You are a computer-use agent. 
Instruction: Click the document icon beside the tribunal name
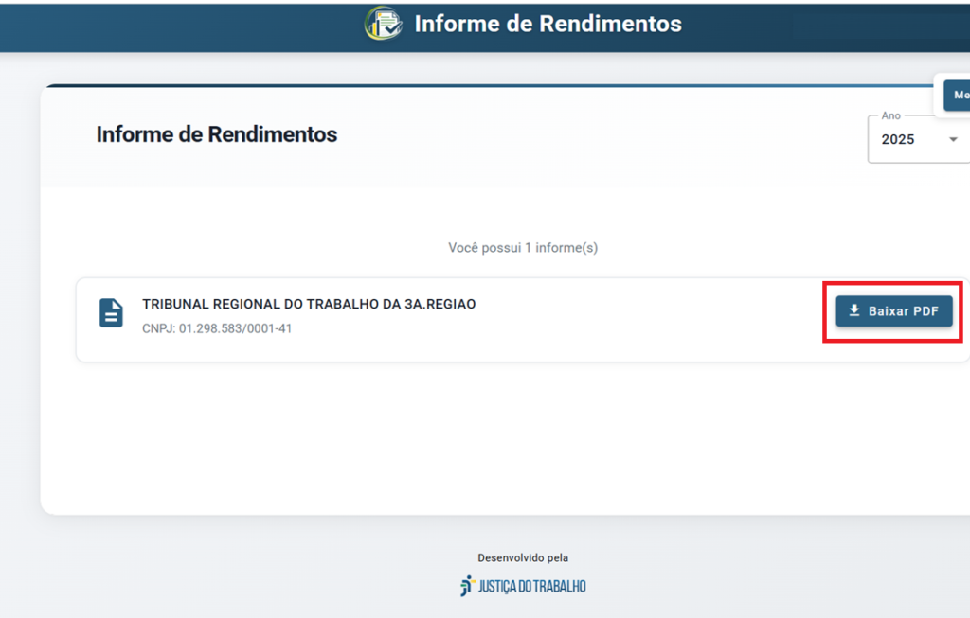(x=112, y=313)
